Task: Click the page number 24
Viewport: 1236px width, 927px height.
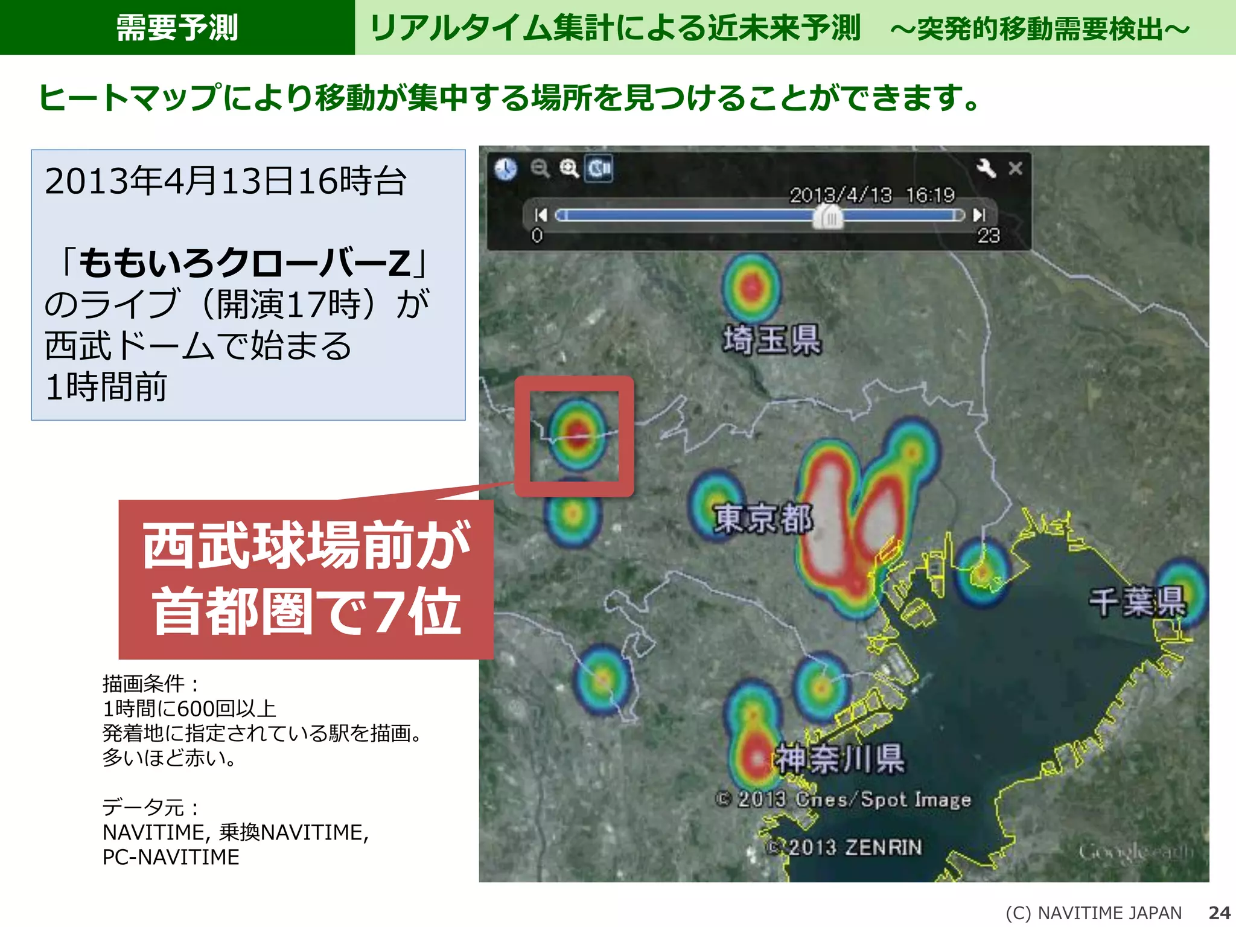Action: pyautogui.click(x=1219, y=913)
